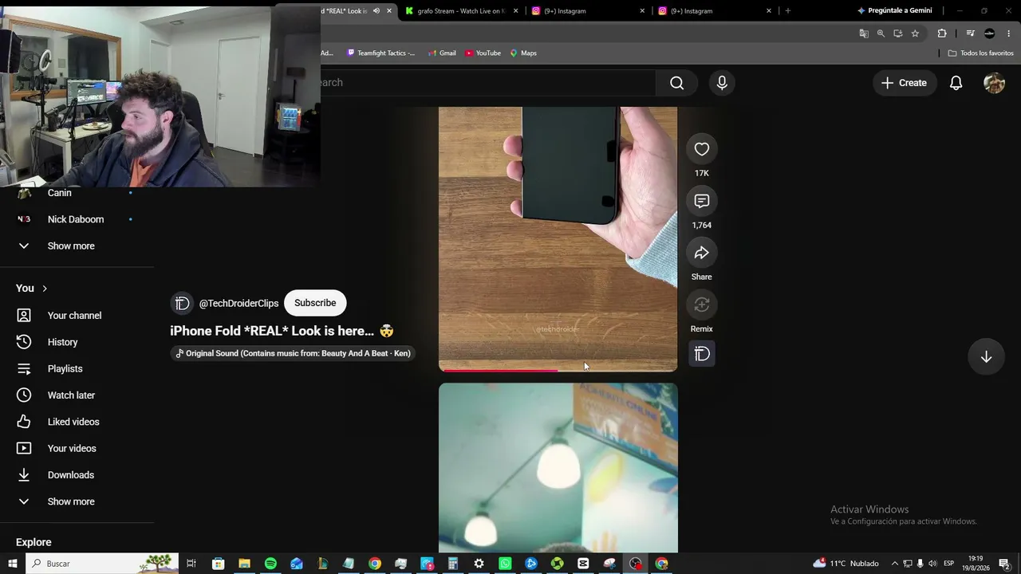Click the TechDroiderClips channel avatar
The image size is (1021, 574).
[x=182, y=303]
